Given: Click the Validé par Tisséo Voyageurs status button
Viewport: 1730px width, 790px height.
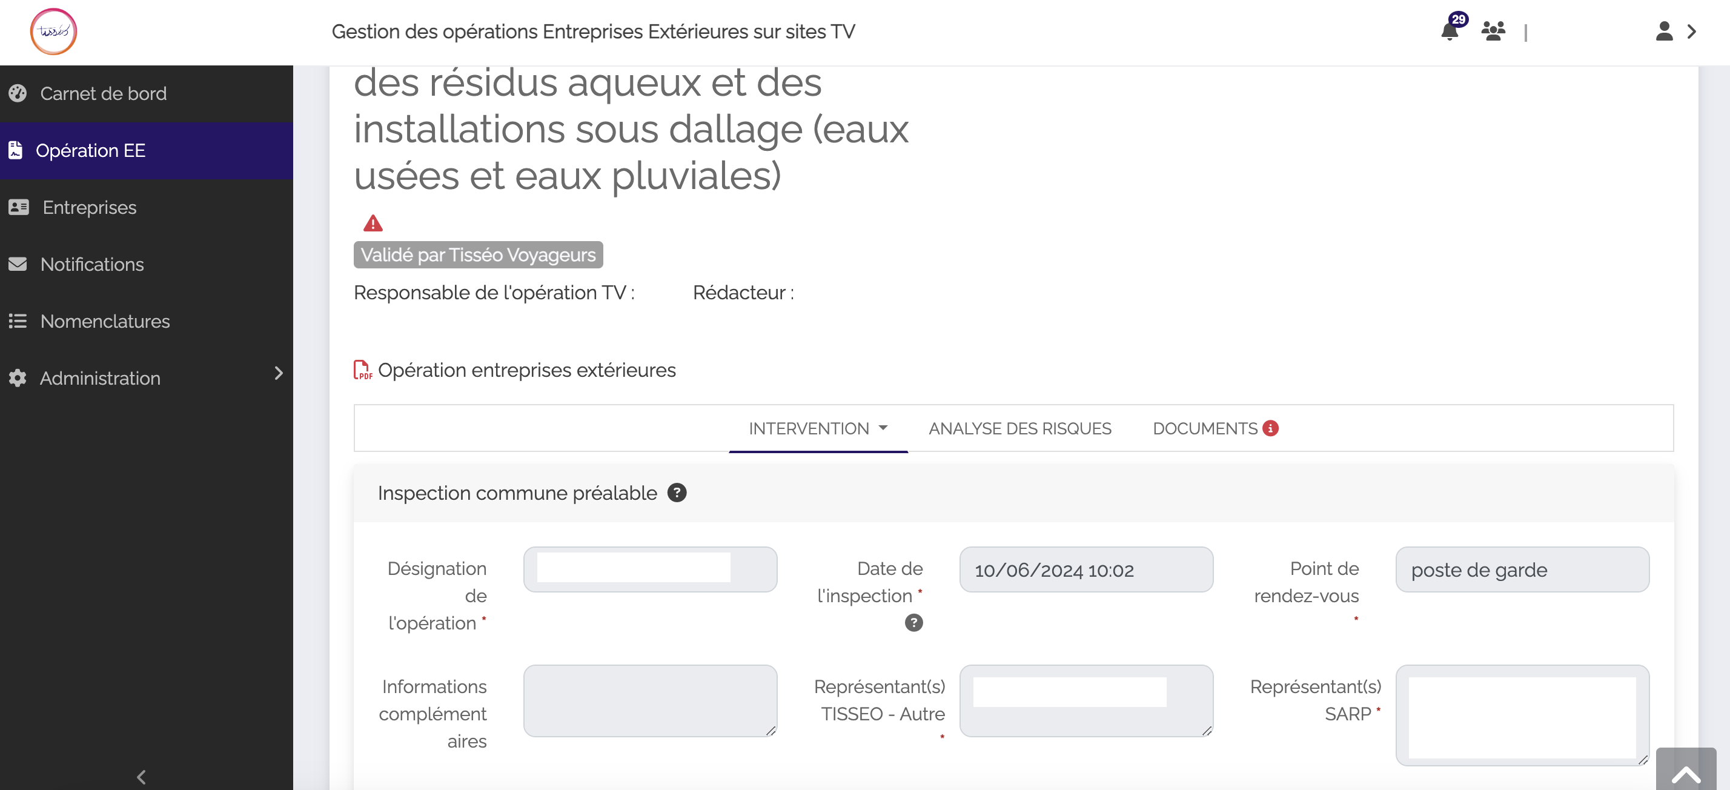Looking at the screenshot, I should pyautogui.click(x=479, y=255).
